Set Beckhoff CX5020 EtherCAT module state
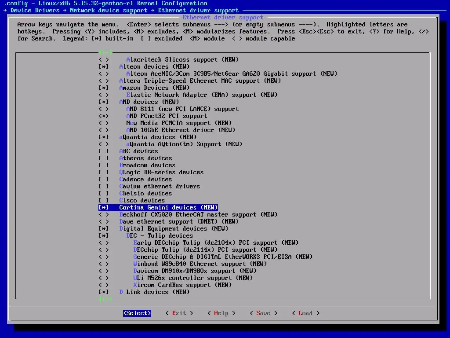Image resolution: width=450 pixels, height=338 pixels. pyautogui.click(x=104, y=214)
